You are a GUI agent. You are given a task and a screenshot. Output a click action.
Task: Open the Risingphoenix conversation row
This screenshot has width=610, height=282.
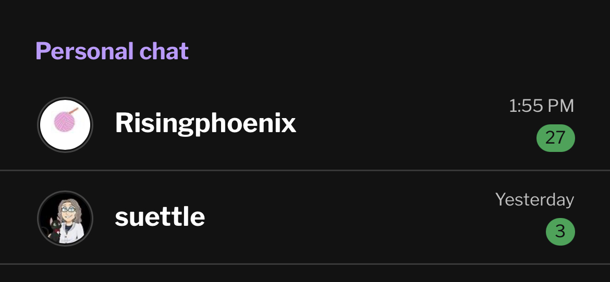tap(365, 125)
